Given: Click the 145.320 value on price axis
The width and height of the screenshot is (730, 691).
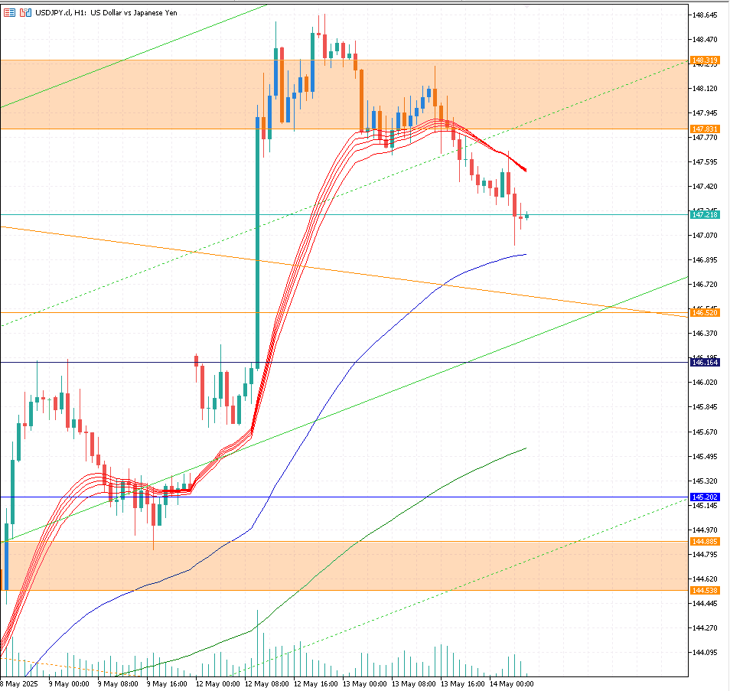Looking at the screenshot, I should click(705, 481).
